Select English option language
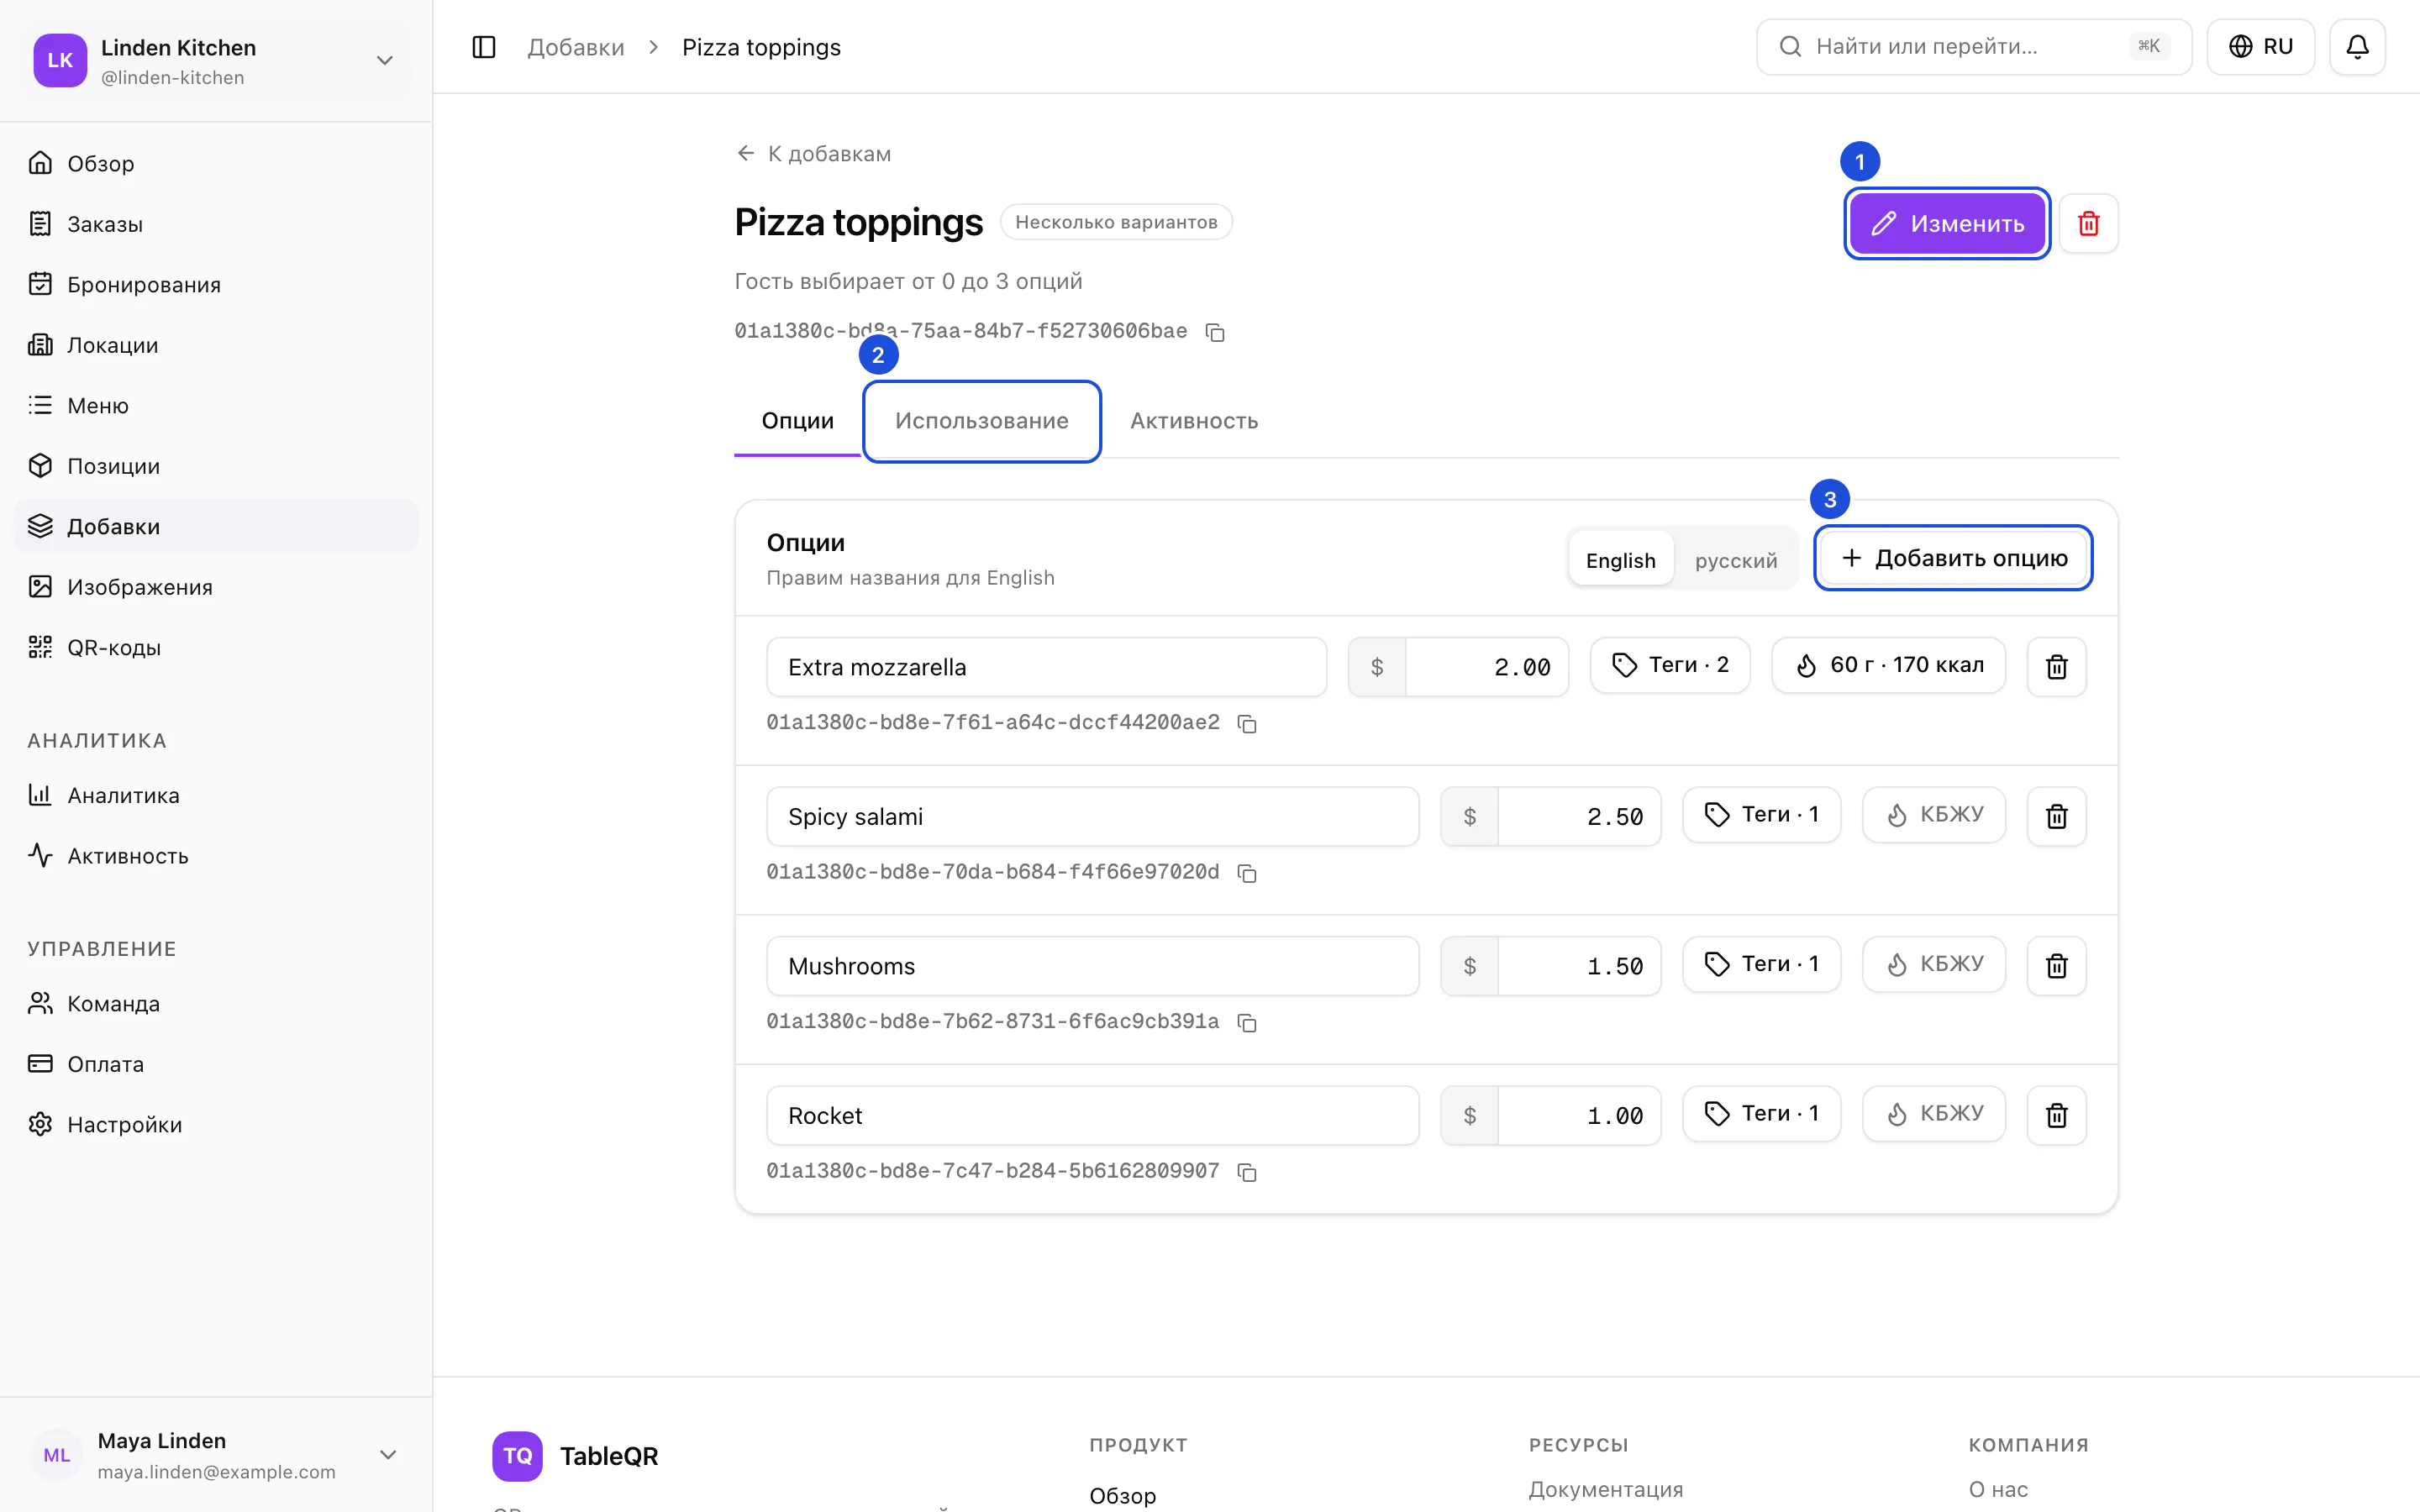This screenshot has width=2420, height=1512. [x=1620, y=560]
